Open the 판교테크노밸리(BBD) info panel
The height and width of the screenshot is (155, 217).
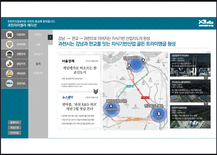(190, 91)
